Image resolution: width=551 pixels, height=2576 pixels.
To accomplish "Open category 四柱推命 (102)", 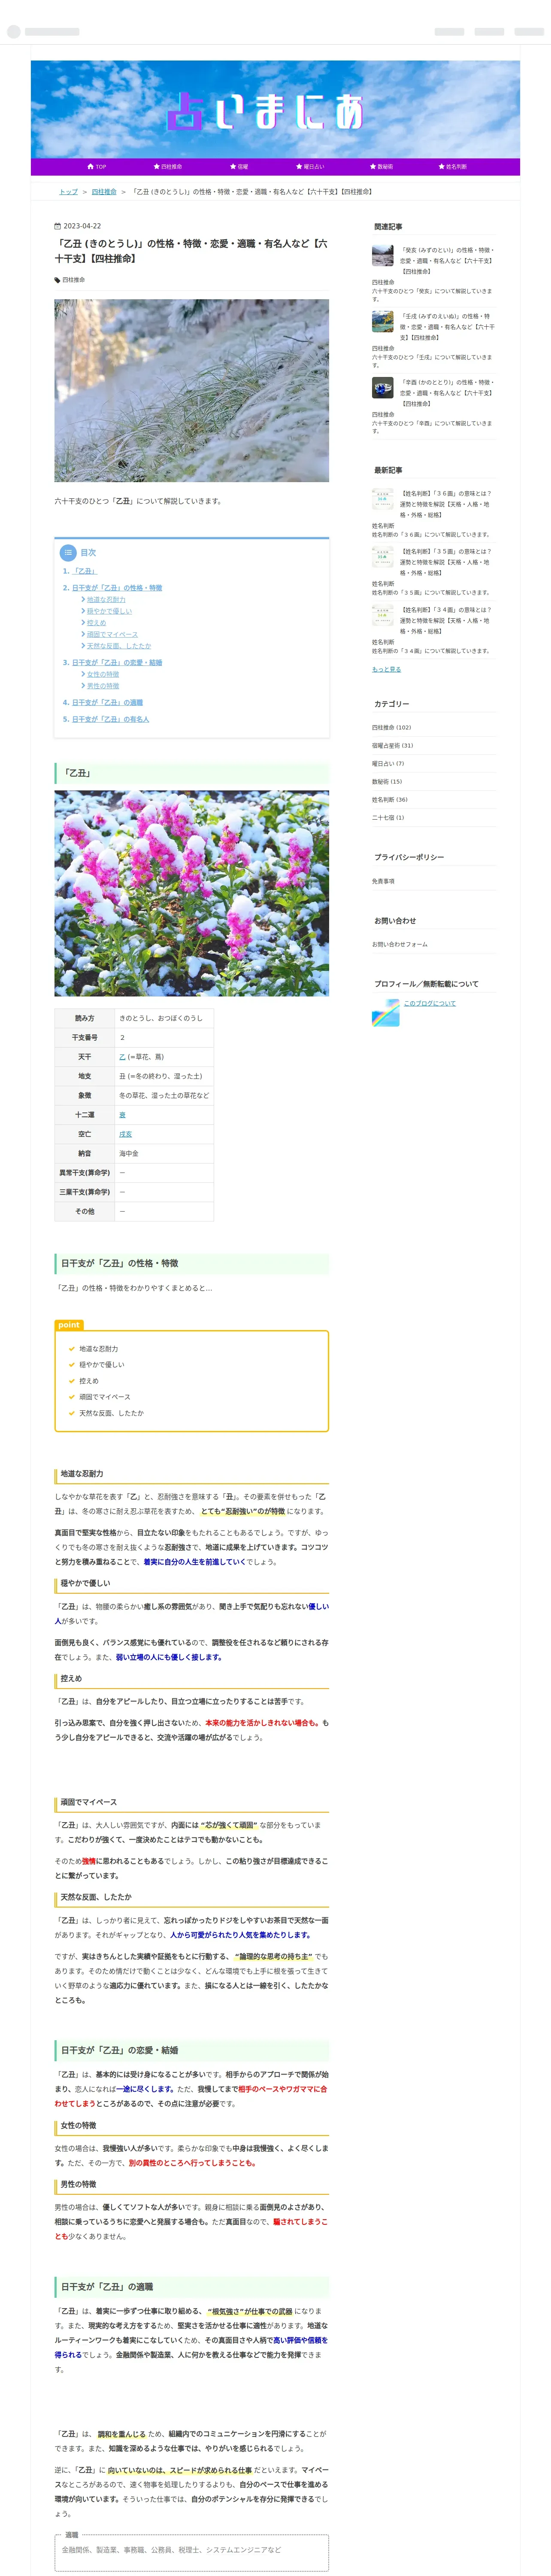I will point(391,728).
